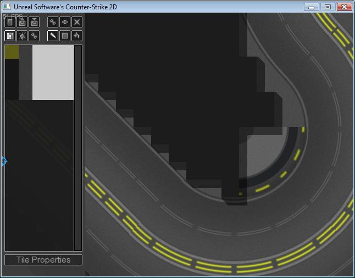Click the save map disk icon
The width and height of the screenshot is (355, 278).
(x=34, y=22)
